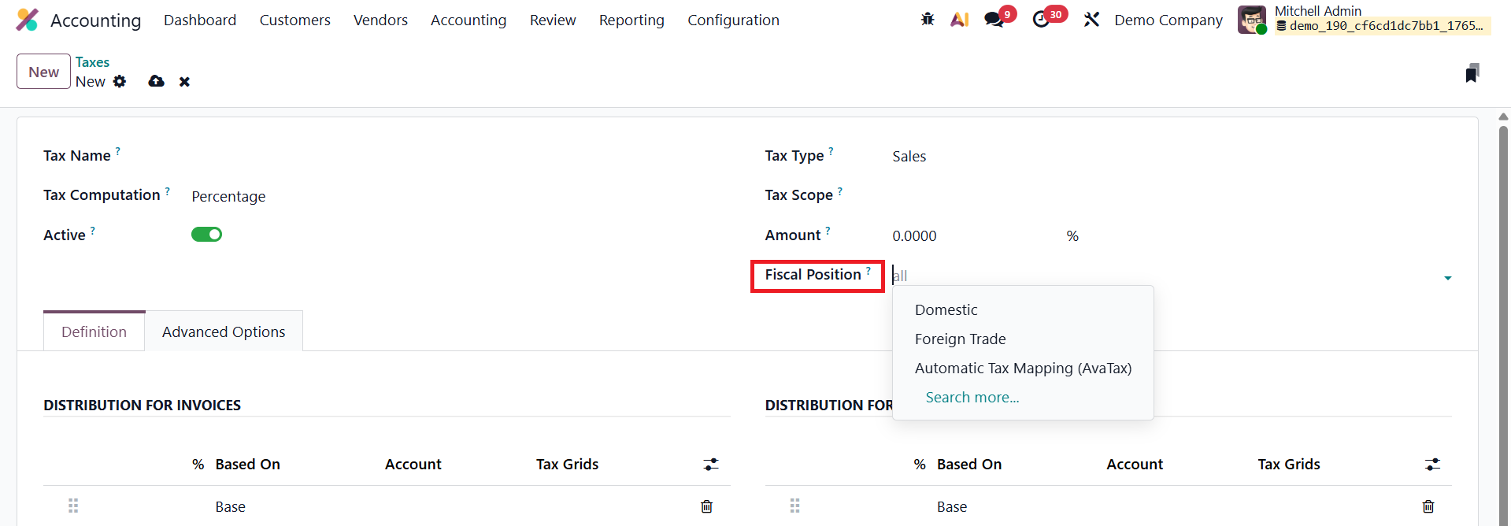Delete the invoices Base distribution line
Image resolution: width=1511 pixels, height=526 pixels.
point(706,506)
